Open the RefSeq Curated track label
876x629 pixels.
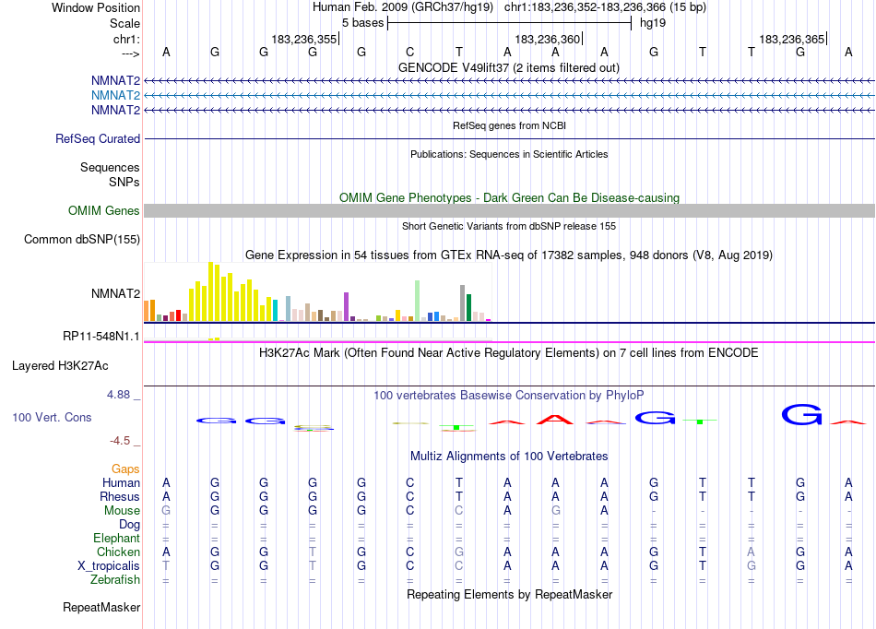(x=98, y=138)
